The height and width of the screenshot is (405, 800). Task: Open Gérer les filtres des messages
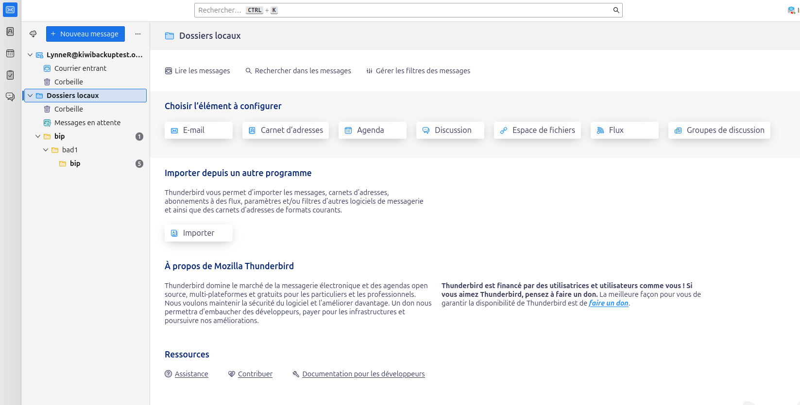[x=418, y=71]
